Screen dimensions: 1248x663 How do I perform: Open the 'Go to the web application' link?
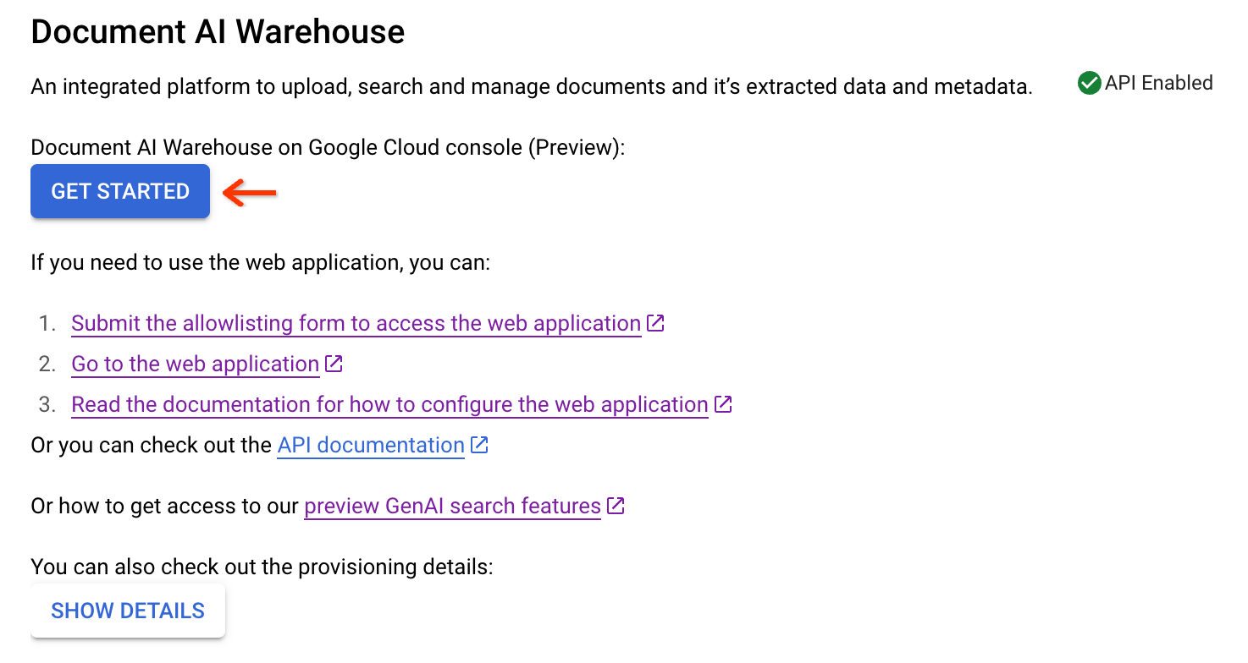(x=195, y=364)
